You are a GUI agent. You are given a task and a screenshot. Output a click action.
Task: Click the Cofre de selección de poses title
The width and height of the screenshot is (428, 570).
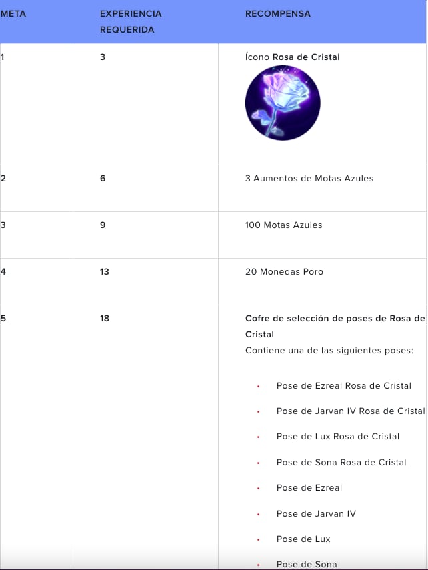pos(335,326)
